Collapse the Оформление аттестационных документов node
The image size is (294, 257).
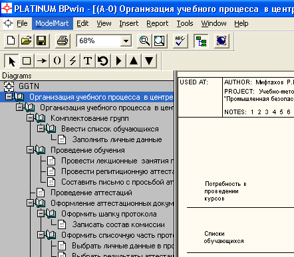click(30, 203)
